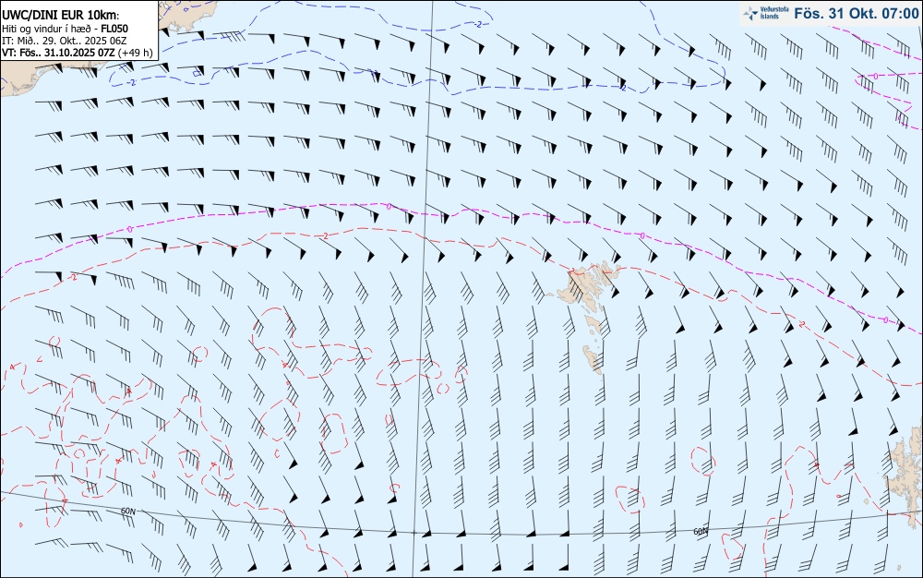Click the "Hiti og vindur í hæð - FL050" line
The image size is (923, 578).
click(65, 29)
